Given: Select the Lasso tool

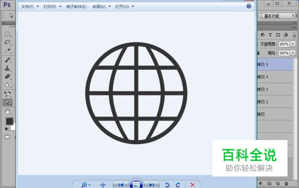Looking at the screenshot, I should (8, 42).
